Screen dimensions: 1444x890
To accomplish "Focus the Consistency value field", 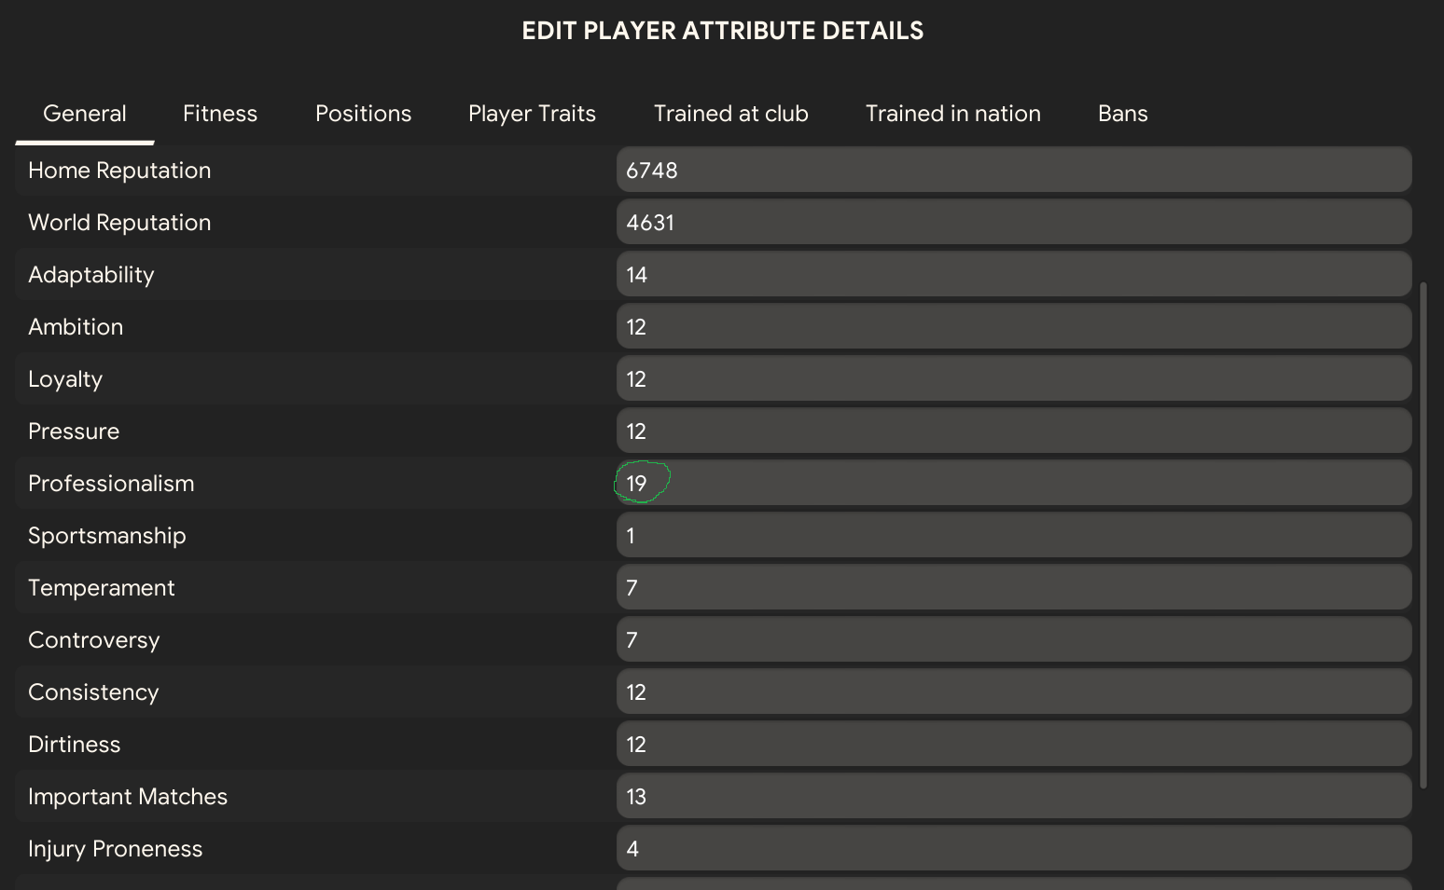I will [x=1013, y=692].
